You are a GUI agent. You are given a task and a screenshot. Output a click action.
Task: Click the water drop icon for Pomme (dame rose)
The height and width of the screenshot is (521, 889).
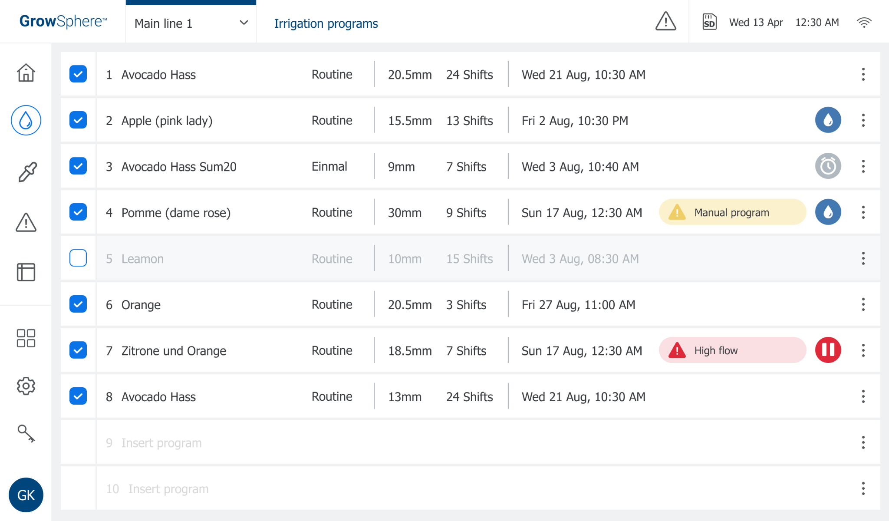[828, 212]
